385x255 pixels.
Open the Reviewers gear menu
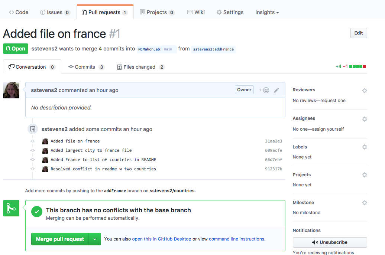tap(364, 91)
